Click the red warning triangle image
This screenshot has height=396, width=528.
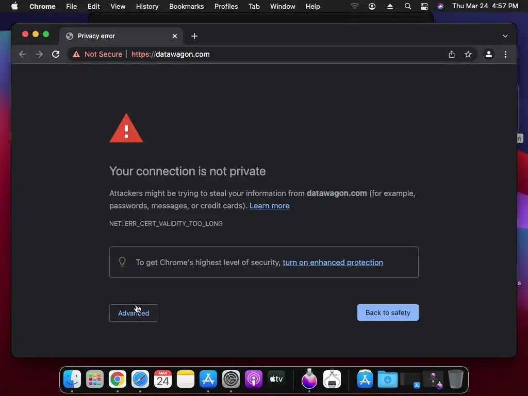pyautogui.click(x=126, y=128)
